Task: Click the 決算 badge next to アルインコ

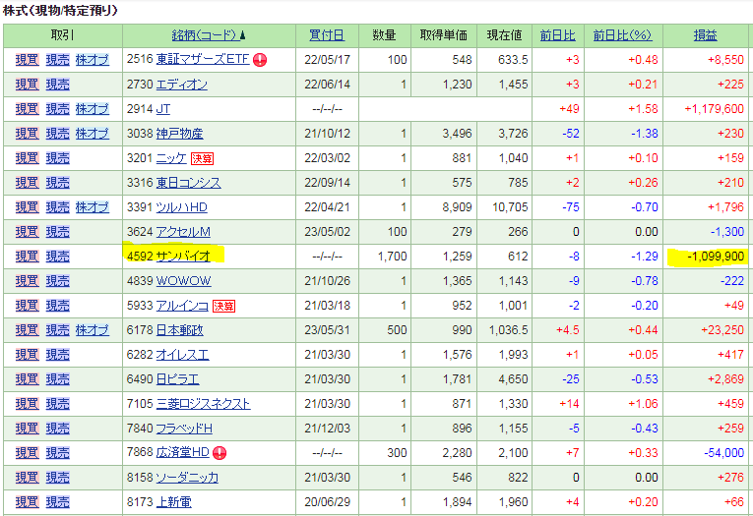Action: click(x=223, y=306)
